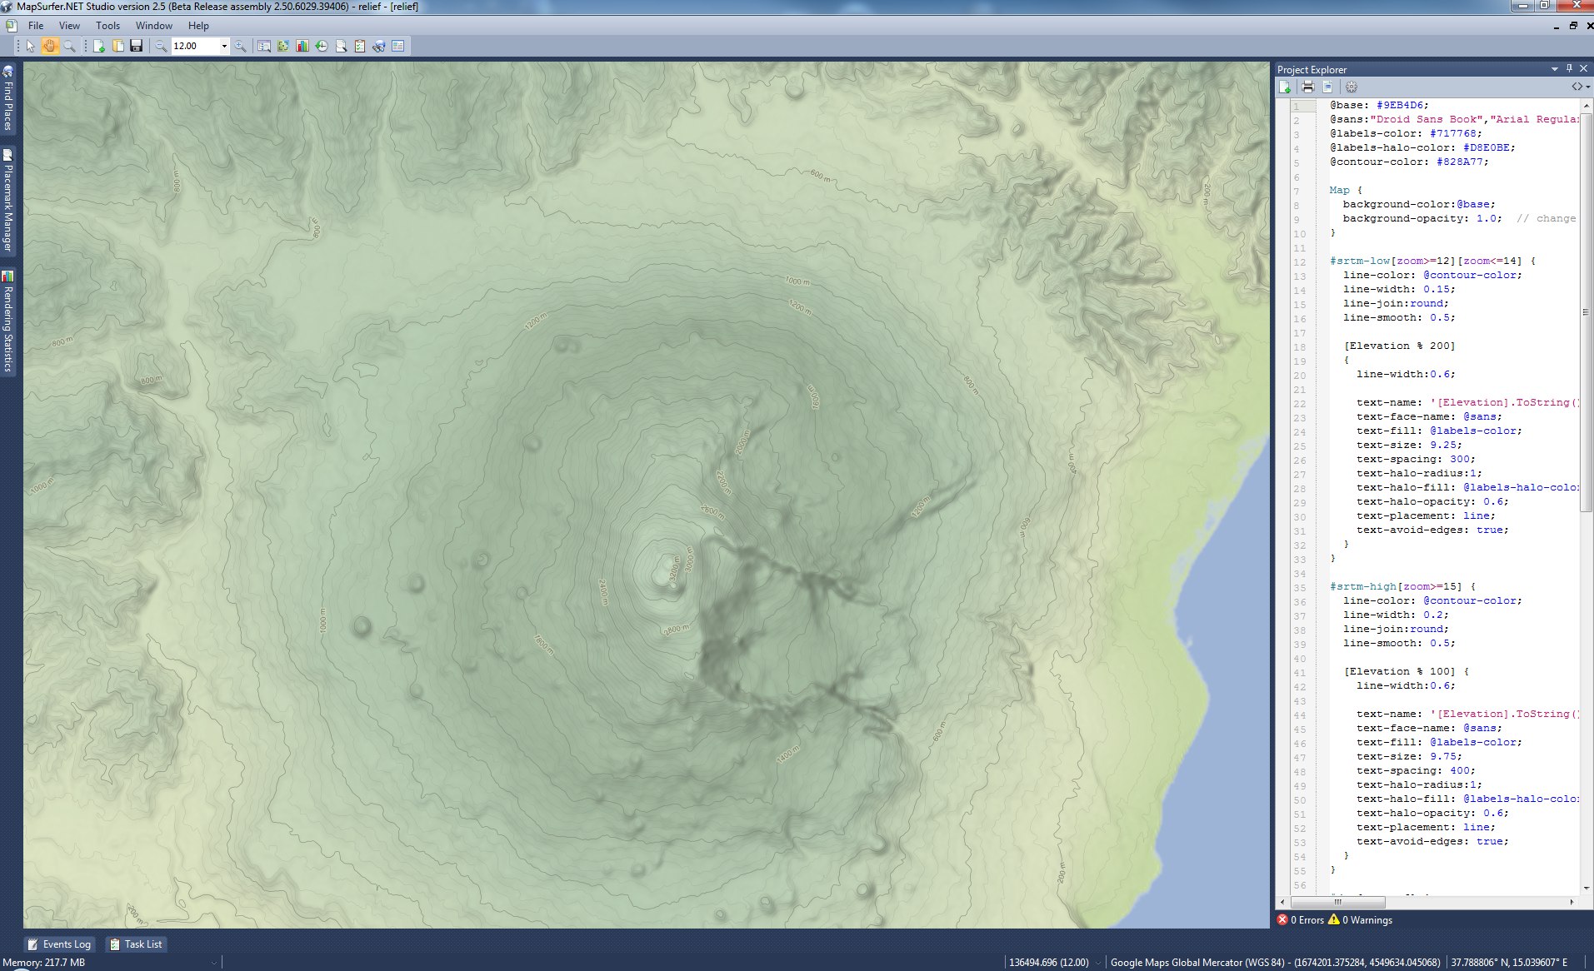Click the '@contour-color: #828A77;' code line
This screenshot has width=1594, height=971.
tap(1409, 162)
